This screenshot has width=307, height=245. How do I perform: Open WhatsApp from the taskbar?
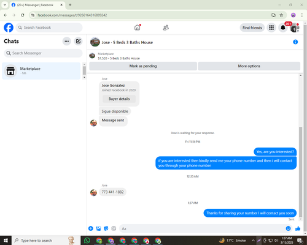tap(87, 241)
